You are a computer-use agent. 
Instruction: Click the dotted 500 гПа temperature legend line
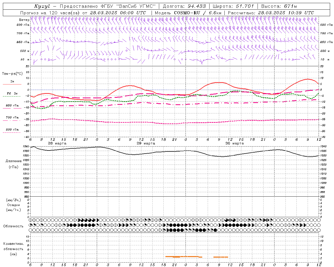pos(12,132)
